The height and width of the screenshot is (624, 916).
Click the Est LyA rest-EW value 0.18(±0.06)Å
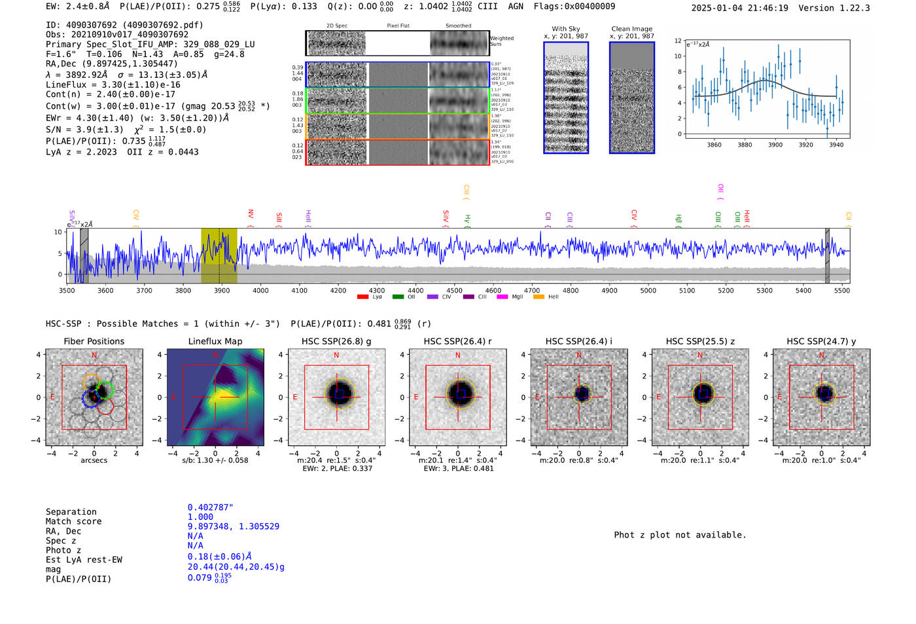(220, 557)
